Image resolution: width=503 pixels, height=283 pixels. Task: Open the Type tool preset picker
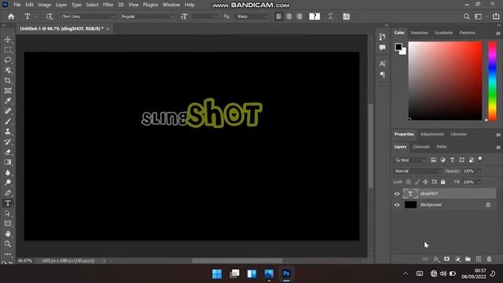pos(30,17)
